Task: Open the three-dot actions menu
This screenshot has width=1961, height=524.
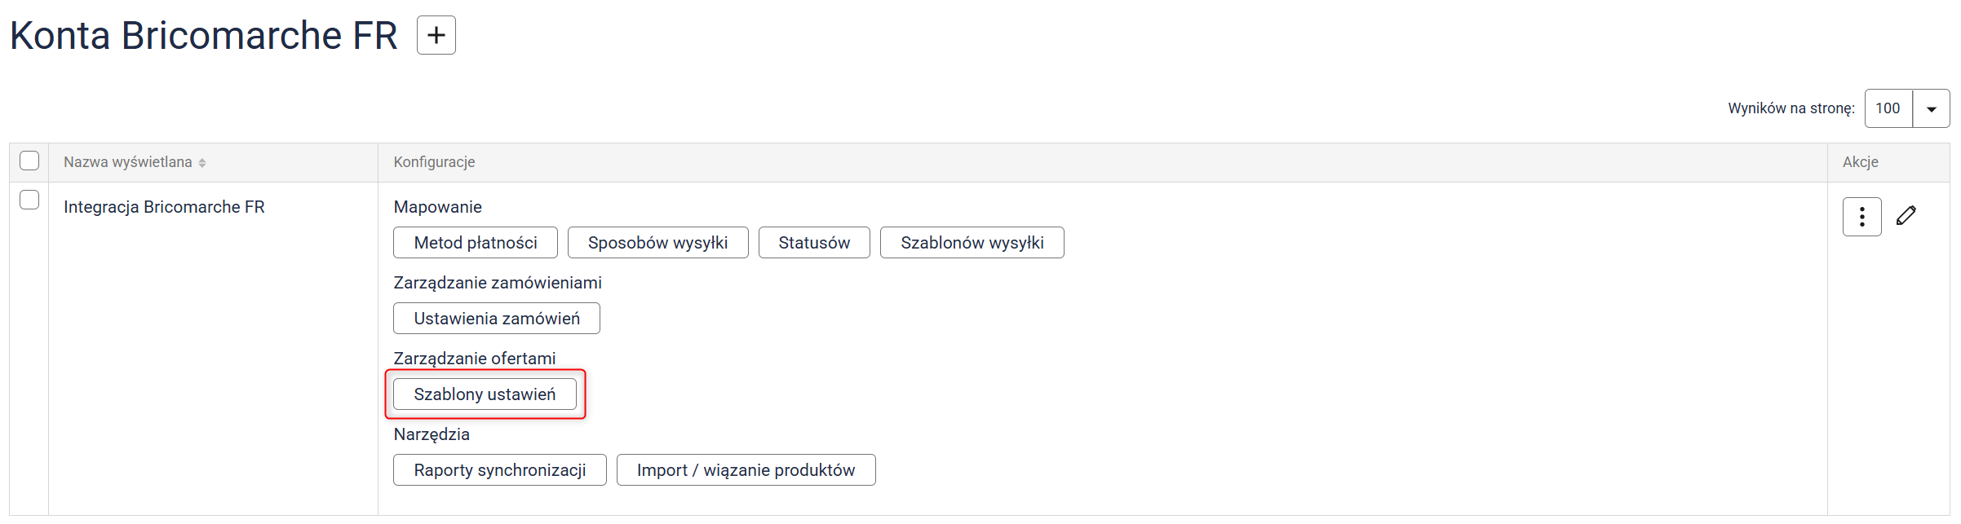Action: click(1861, 217)
